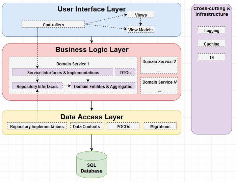The image size is (236, 182).
Task: Click the POCOs box
Action: coord(123,126)
